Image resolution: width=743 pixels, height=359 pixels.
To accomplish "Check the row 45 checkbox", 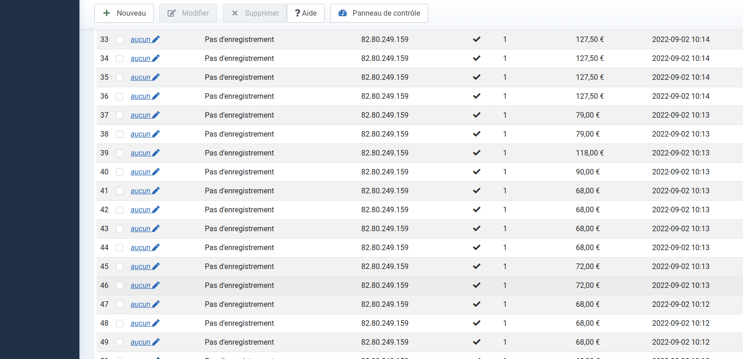I will [120, 267].
